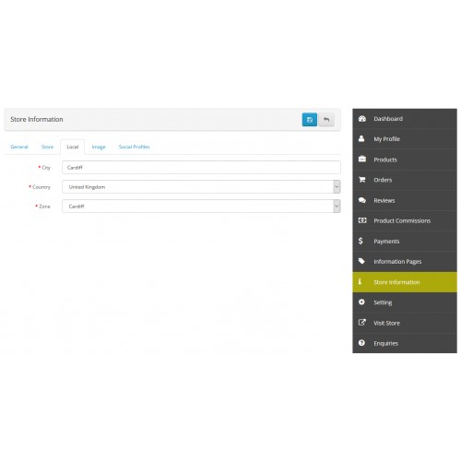Expand the Zone dropdown showing Cardiff
The width and height of the screenshot is (461, 461).
click(x=201, y=207)
